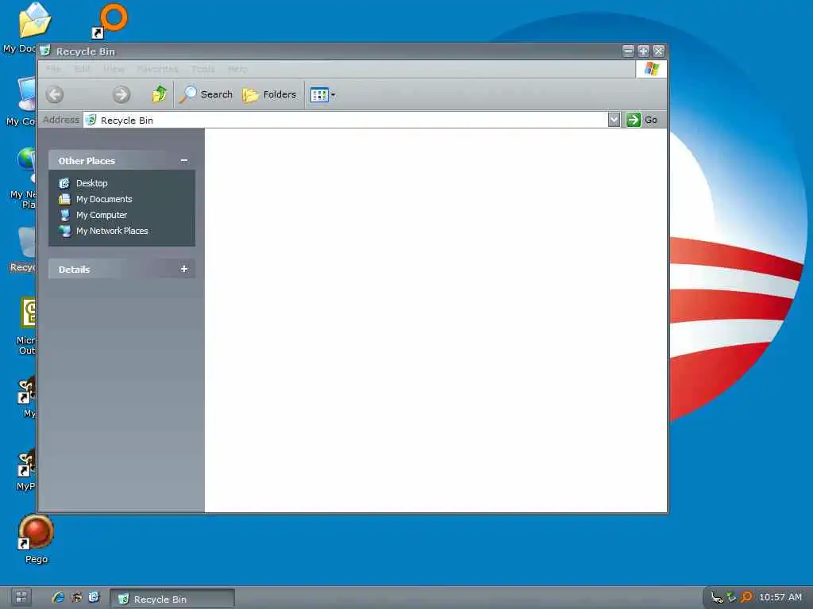Click the Safely Remove Hardware tray icon
Viewport: 813px width, 609px height.
(x=717, y=597)
